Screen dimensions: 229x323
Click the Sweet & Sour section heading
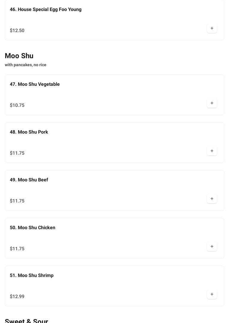[26, 321]
